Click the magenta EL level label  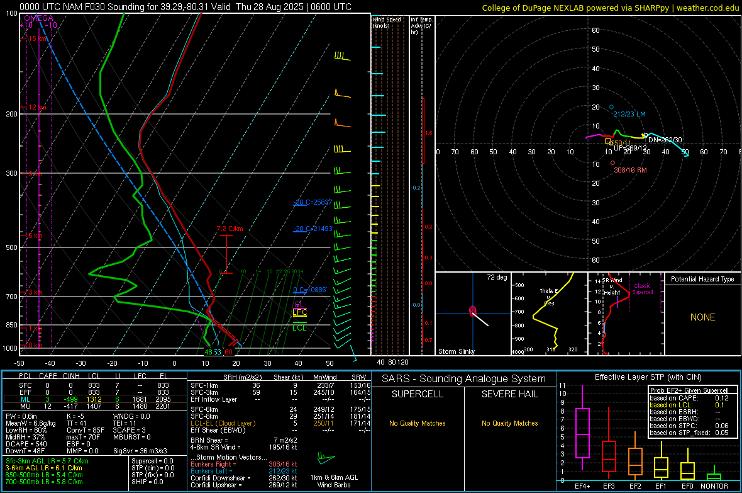299,304
